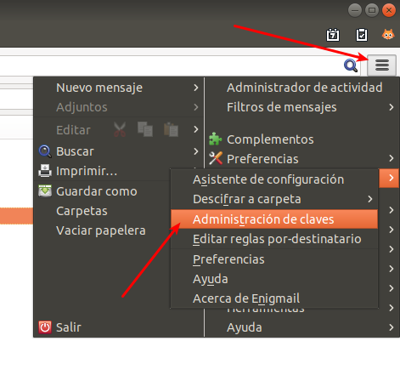Click the red power icon beside Salir
The image size is (400, 375).
point(45,327)
